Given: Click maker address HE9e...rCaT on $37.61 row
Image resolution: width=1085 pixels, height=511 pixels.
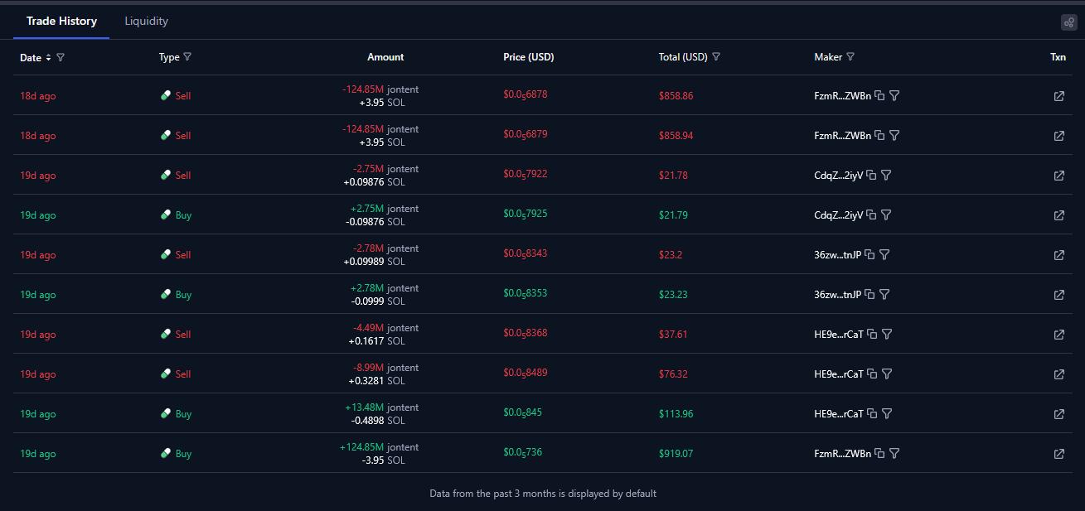Looking at the screenshot, I should 839,335.
